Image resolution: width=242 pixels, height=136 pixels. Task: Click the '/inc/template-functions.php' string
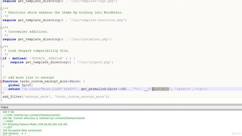(97, 20)
